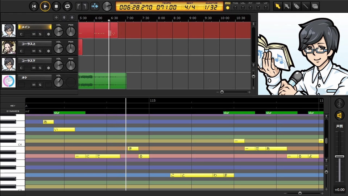This screenshot has height=196, width=348.
Task: Mute the コーラス下 track
Action: click(x=34, y=68)
